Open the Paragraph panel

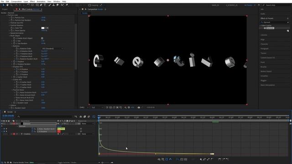click(265, 49)
